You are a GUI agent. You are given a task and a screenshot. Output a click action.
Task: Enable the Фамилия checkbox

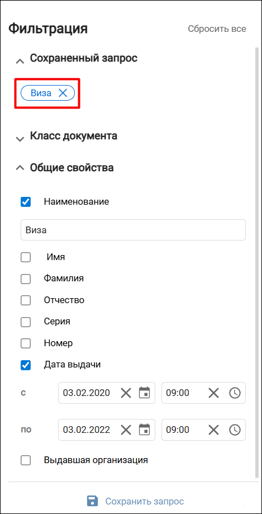click(26, 279)
